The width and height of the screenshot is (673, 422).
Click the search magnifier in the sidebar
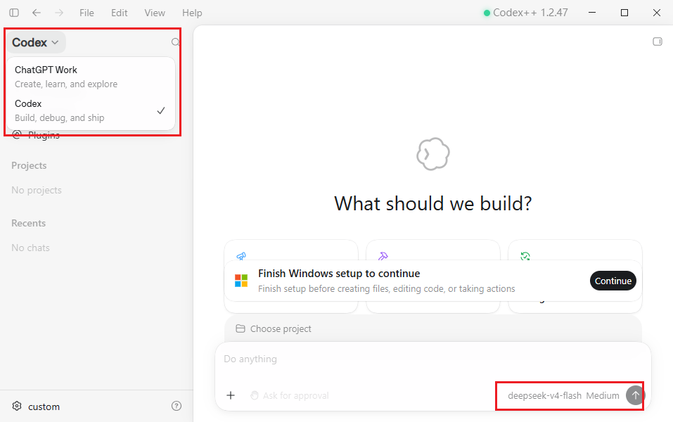(x=175, y=42)
